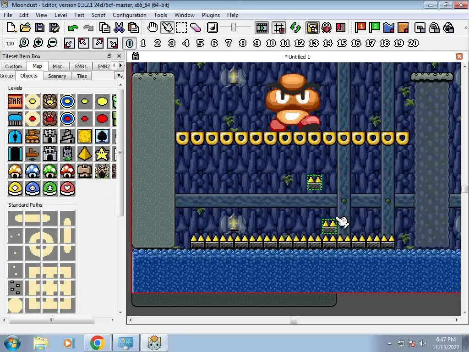Undo the last action with green arrow
Screen dimensions: 469x352
(73, 28)
